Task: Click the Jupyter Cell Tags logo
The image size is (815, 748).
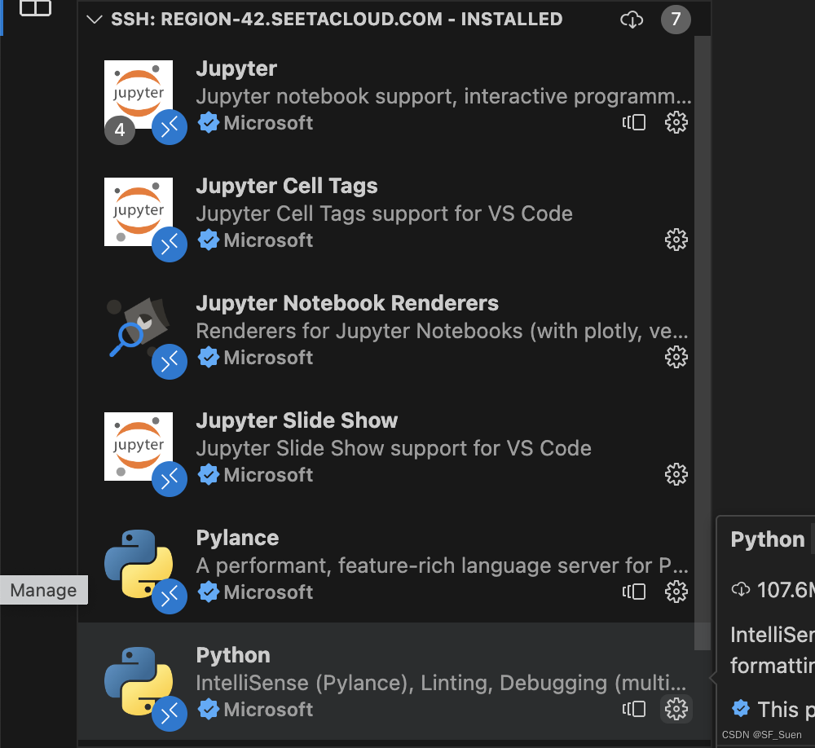Action: (x=139, y=212)
